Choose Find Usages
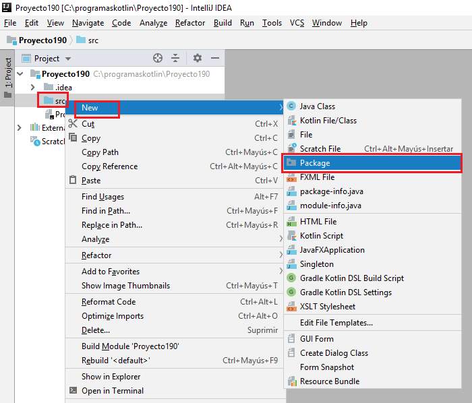 [x=174, y=196]
